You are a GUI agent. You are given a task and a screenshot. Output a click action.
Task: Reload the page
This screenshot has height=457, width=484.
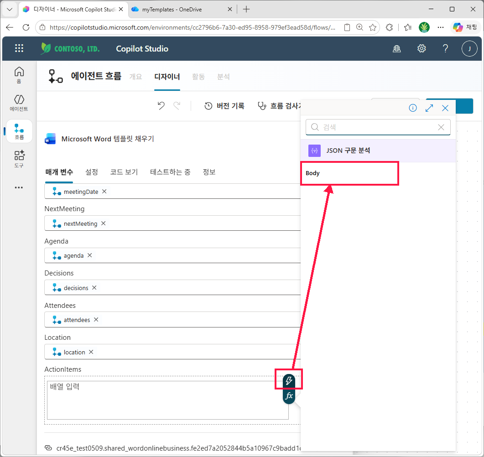pos(26,27)
